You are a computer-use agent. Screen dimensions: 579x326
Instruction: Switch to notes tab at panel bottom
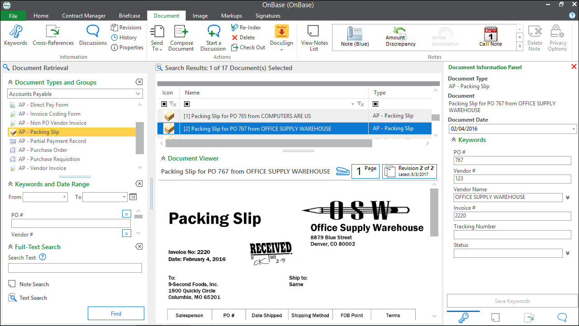click(x=495, y=317)
